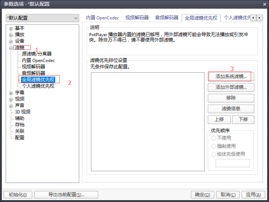The width and height of the screenshot is (269, 202).
Task: Expand the 设备 tree node
Action: [x=11, y=41]
